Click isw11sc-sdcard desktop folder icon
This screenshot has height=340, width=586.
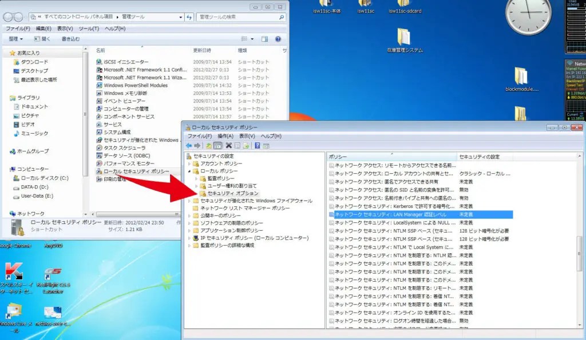[405, 7]
